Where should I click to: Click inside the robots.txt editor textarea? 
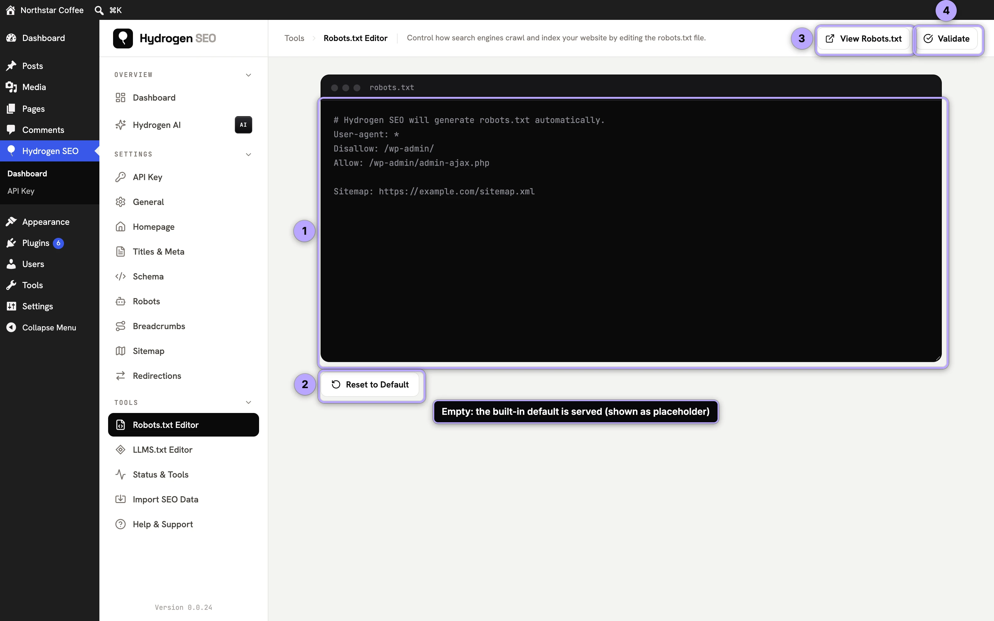point(631,231)
